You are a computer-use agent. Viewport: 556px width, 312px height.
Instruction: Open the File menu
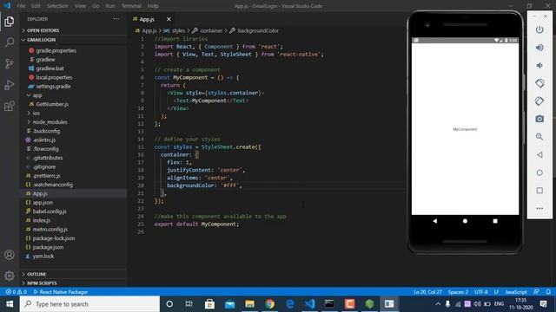21,6
